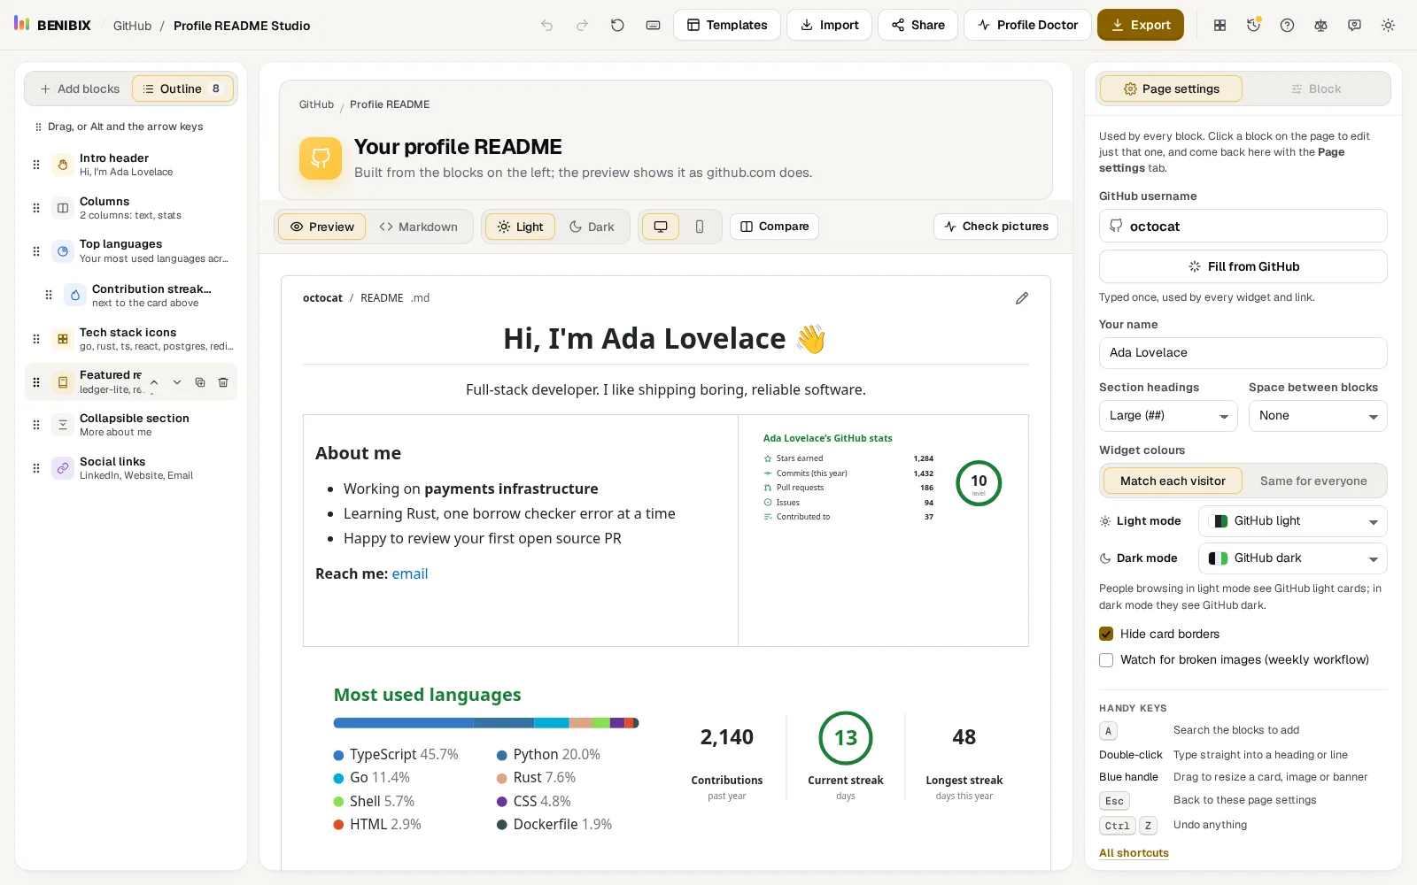
Task: Switch preview theme to Dark
Action: pos(592,227)
